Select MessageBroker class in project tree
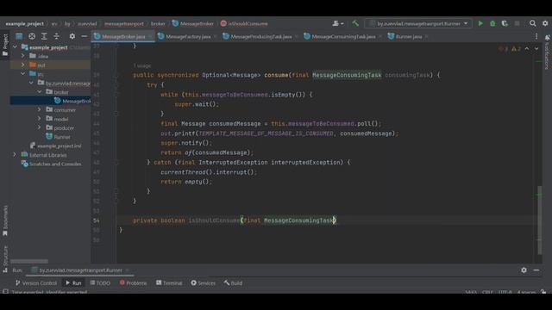Screen dimensions: 552x310 [x=72, y=101]
